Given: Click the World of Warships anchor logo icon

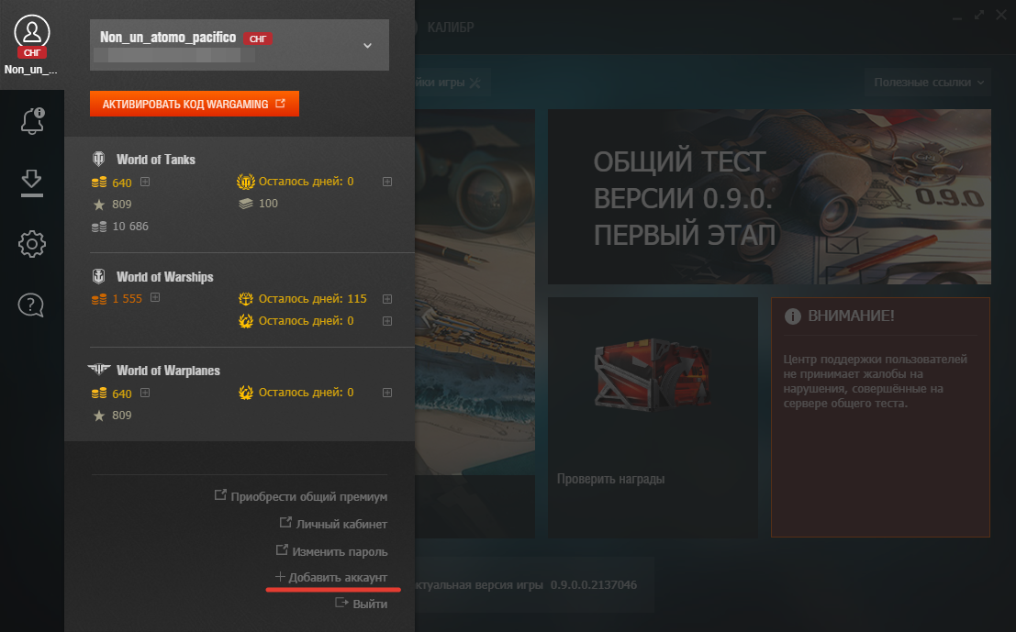Looking at the screenshot, I should 98,276.
